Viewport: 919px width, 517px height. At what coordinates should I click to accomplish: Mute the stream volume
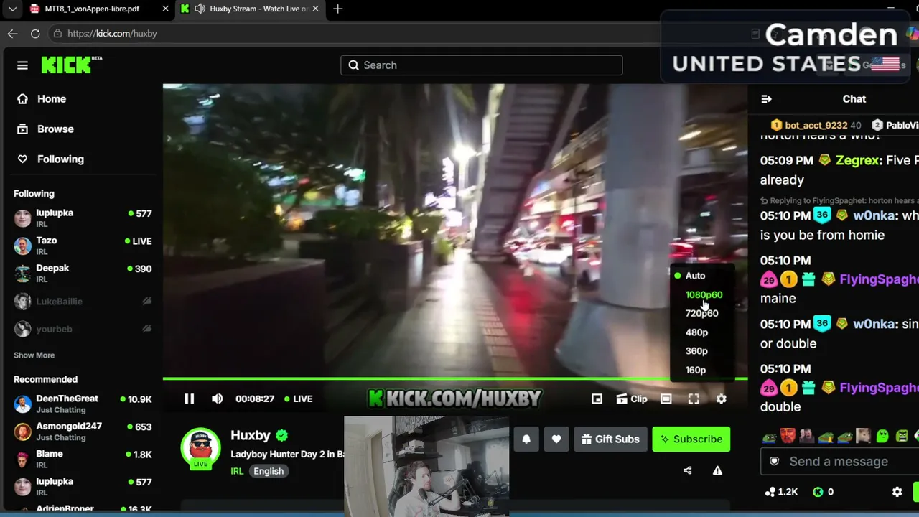tap(218, 399)
